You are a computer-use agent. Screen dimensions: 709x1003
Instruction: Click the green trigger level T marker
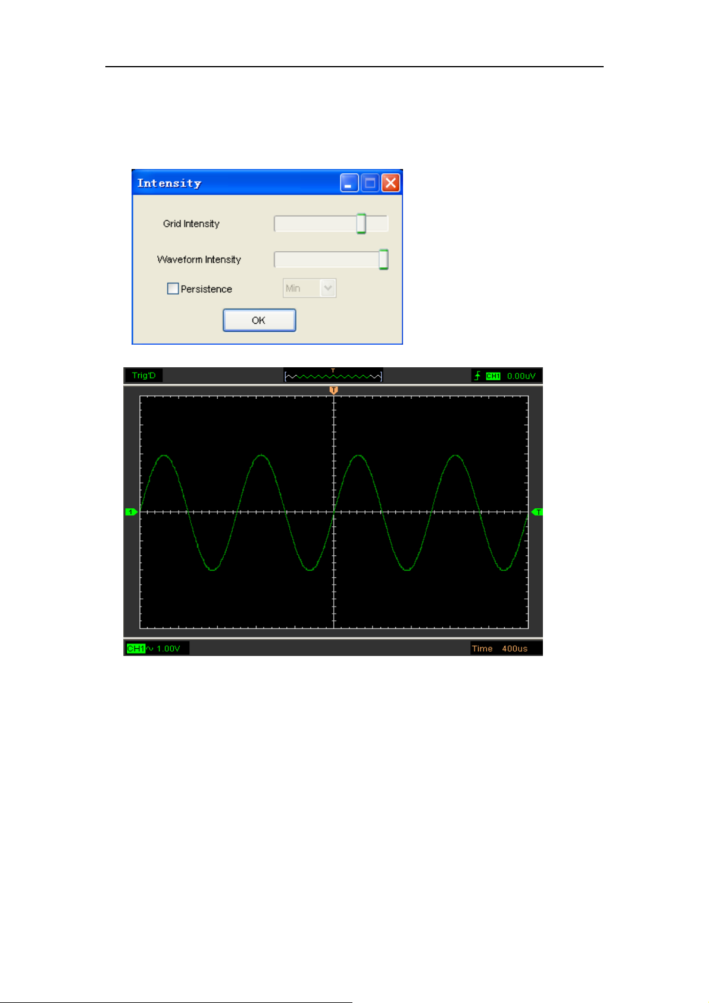pyautogui.click(x=537, y=512)
